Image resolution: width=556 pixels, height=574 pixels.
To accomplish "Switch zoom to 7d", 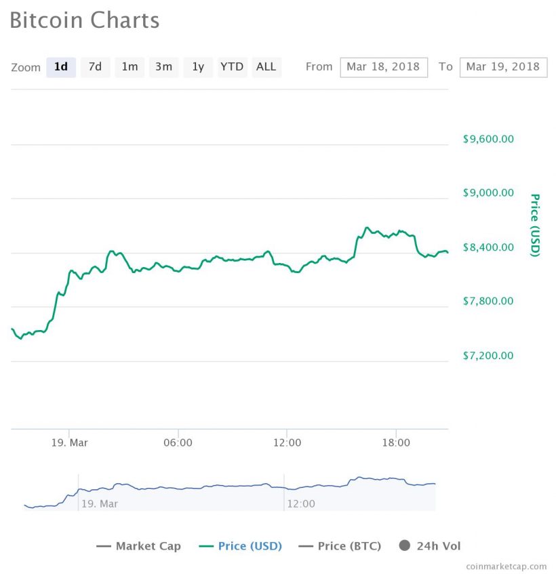I will [96, 67].
